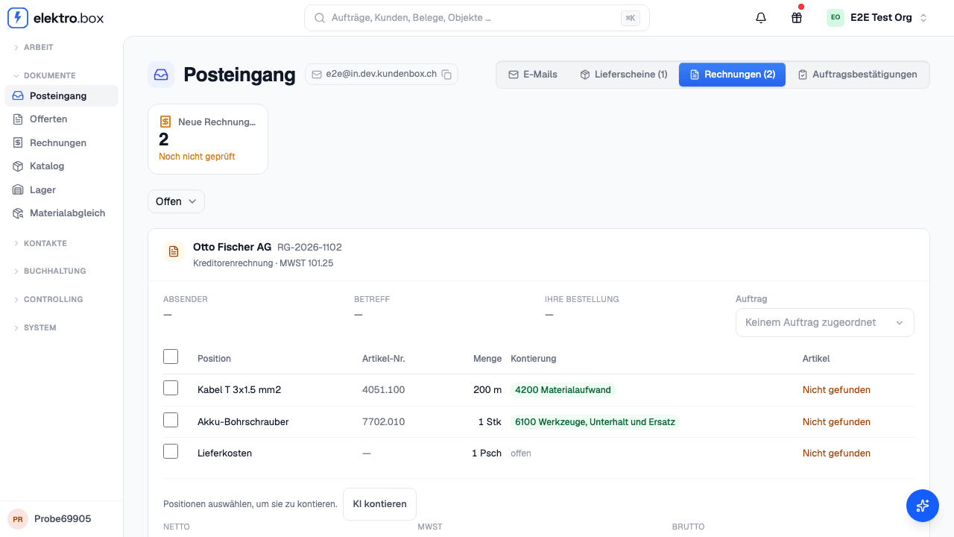The width and height of the screenshot is (954, 537).
Task: Click the Neue Rechnungen summary card
Action: pyautogui.click(x=208, y=139)
